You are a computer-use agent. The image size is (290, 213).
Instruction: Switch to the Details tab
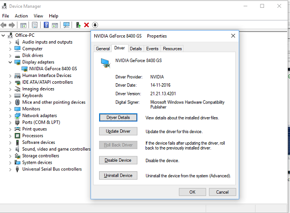click(136, 48)
